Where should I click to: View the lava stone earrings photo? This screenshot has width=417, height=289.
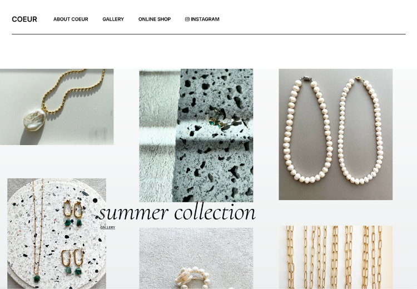196,135
